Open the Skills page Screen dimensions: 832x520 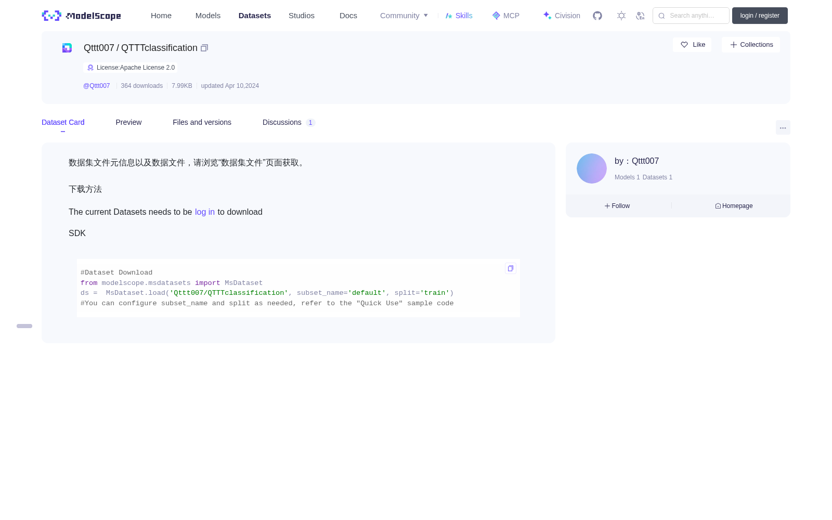point(459,16)
